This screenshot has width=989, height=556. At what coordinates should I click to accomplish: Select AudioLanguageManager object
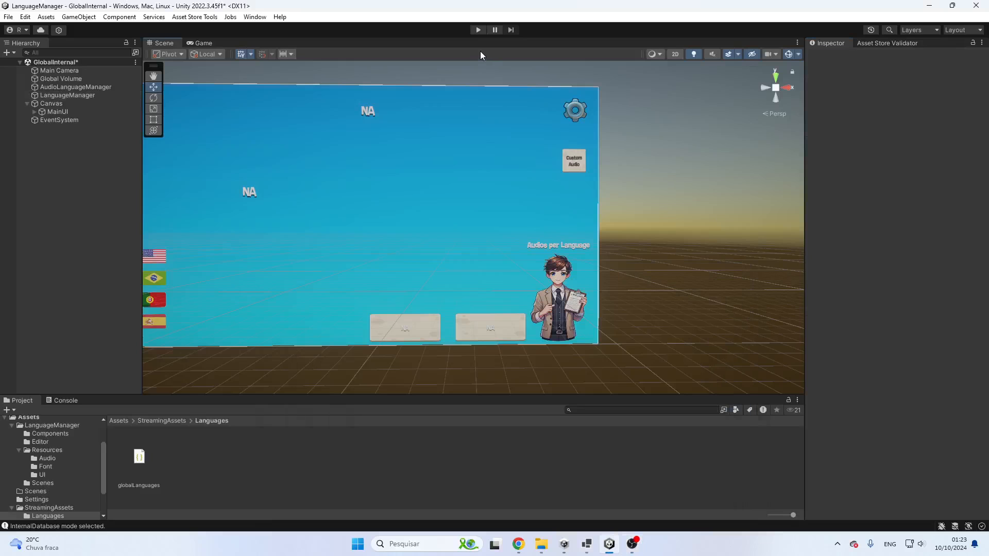tap(76, 87)
